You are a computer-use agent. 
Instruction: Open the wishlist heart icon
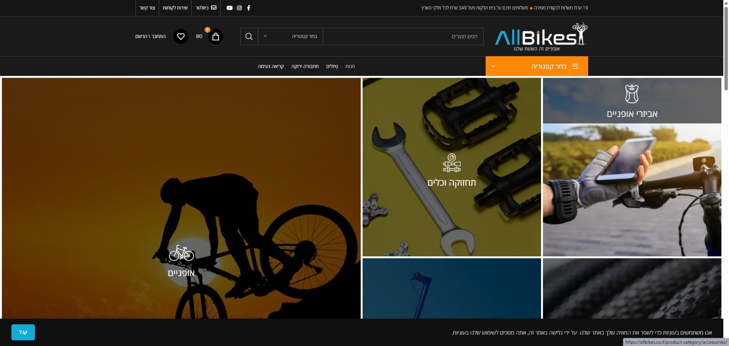click(x=181, y=36)
